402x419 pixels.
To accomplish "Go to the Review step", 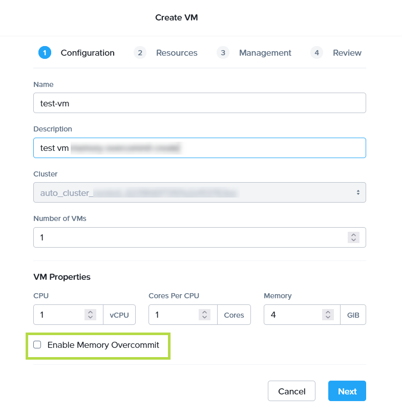I will [347, 53].
